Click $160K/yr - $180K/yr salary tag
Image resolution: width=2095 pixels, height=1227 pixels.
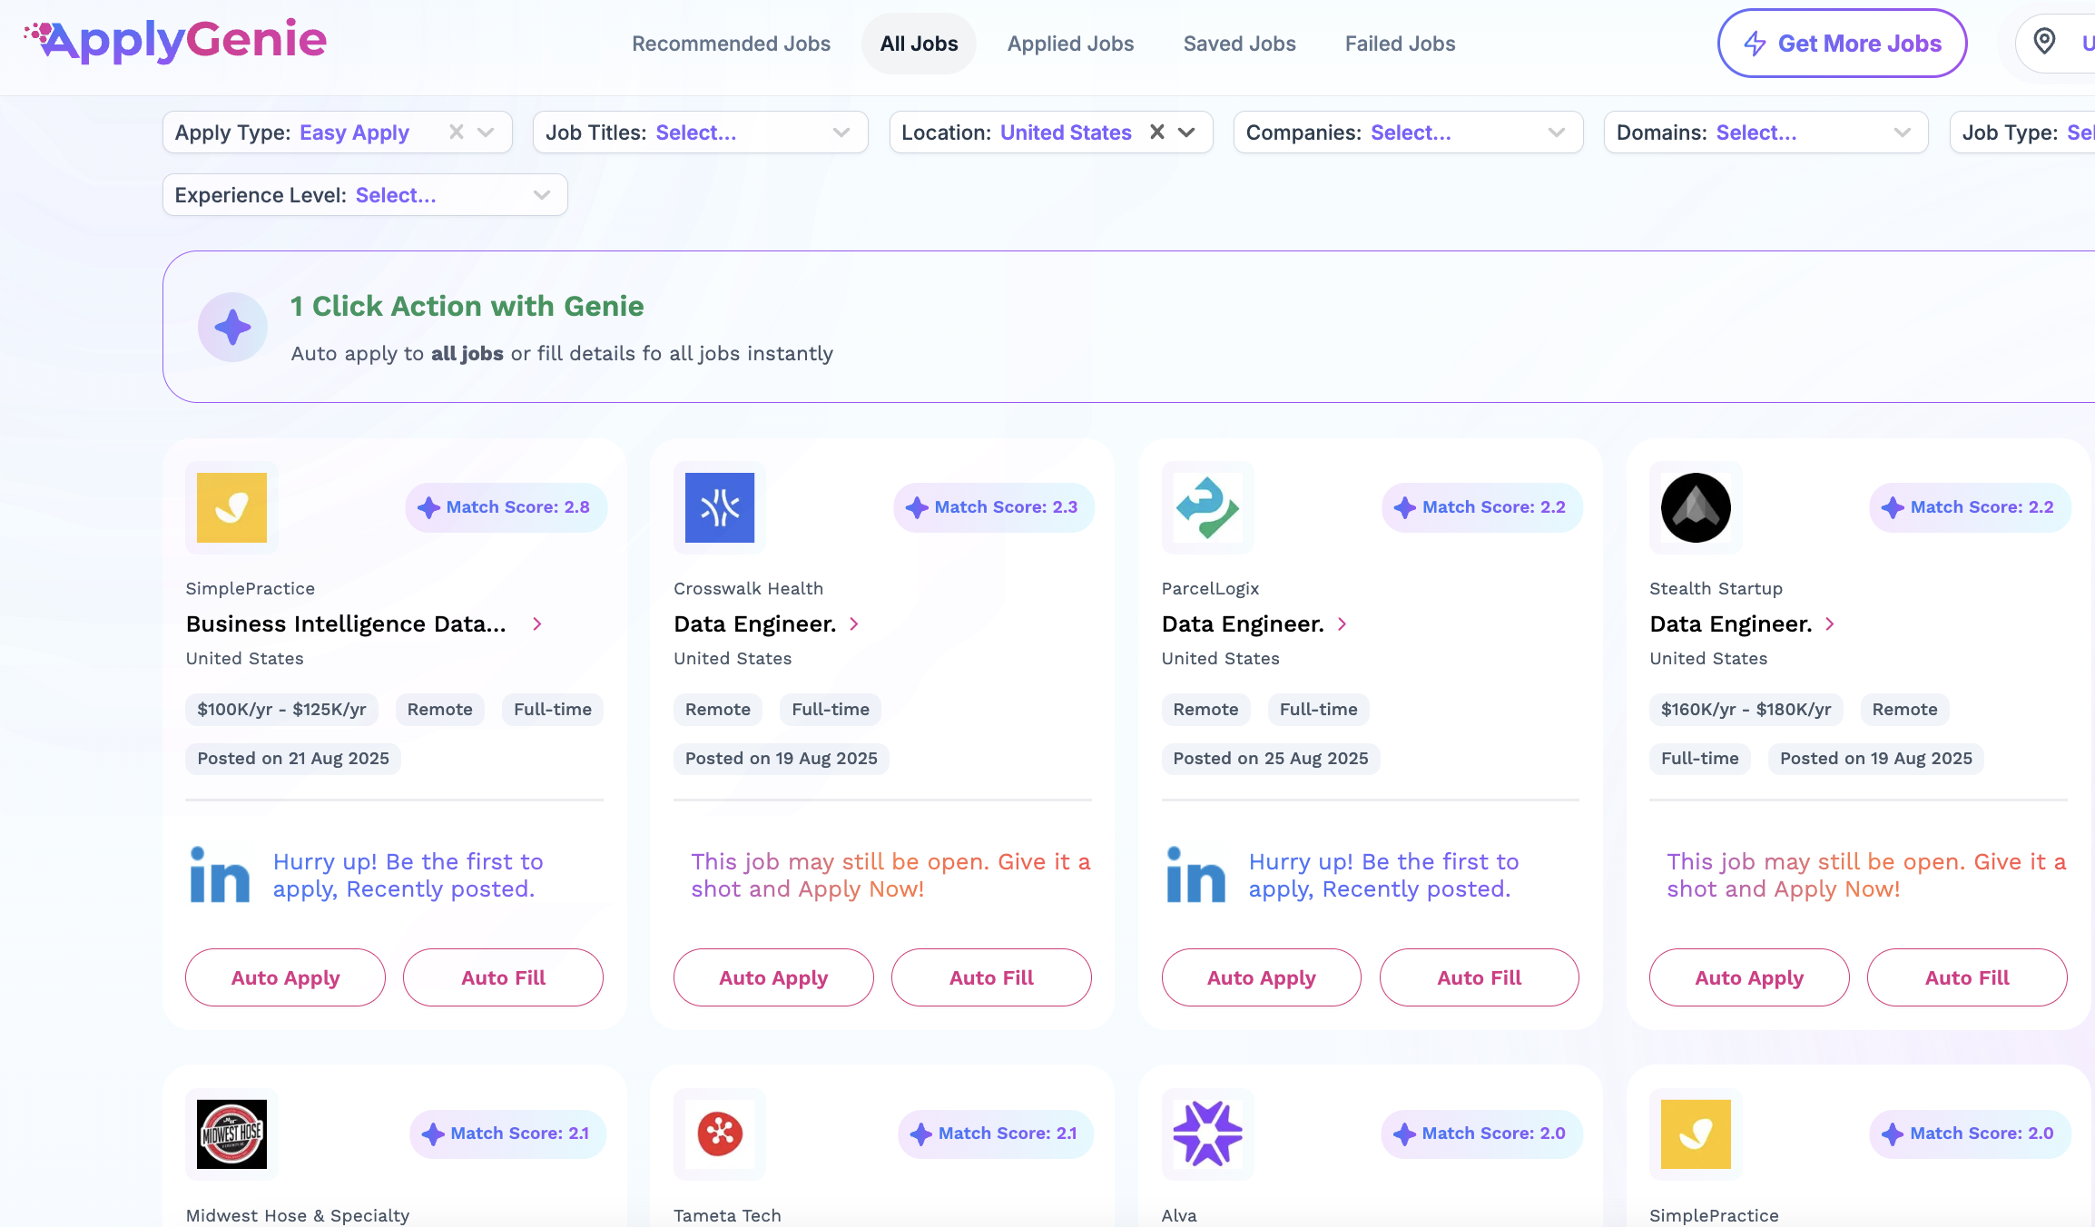pyautogui.click(x=1746, y=710)
